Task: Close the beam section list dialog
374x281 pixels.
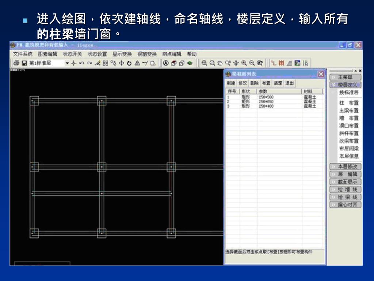Action: pos(321,74)
